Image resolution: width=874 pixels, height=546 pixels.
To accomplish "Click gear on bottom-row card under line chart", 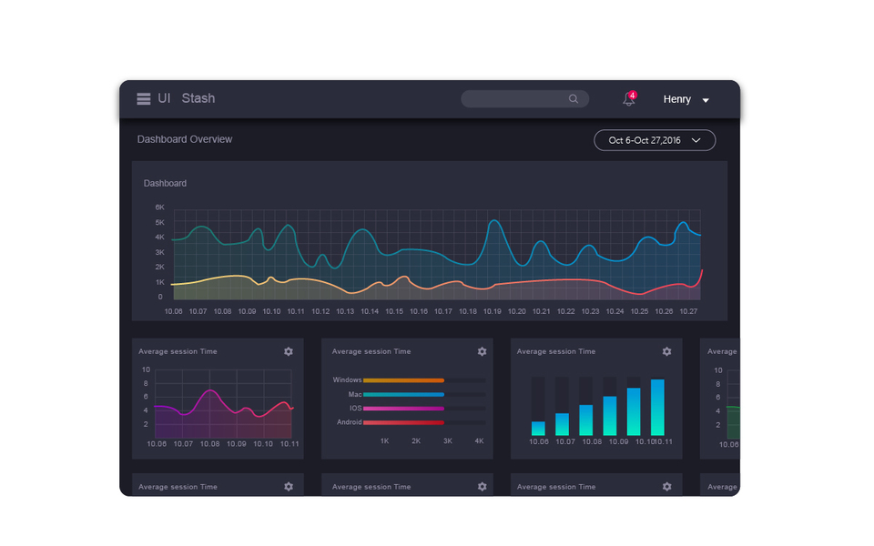I will (289, 486).
